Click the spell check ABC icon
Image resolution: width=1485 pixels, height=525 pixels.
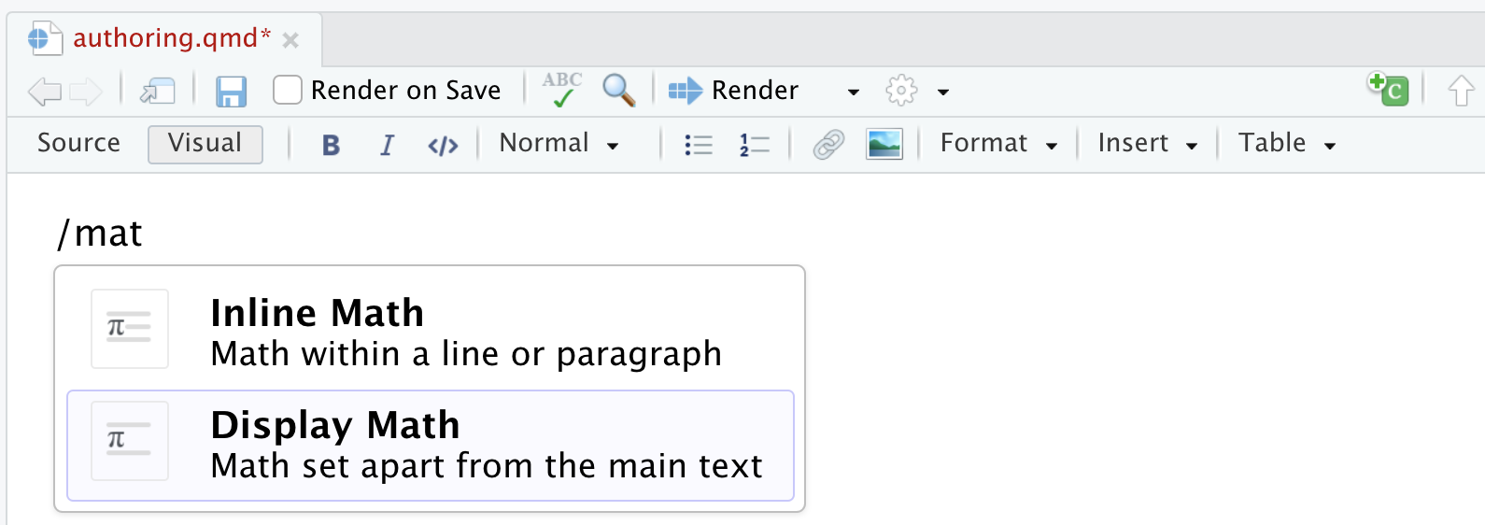coord(562,90)
